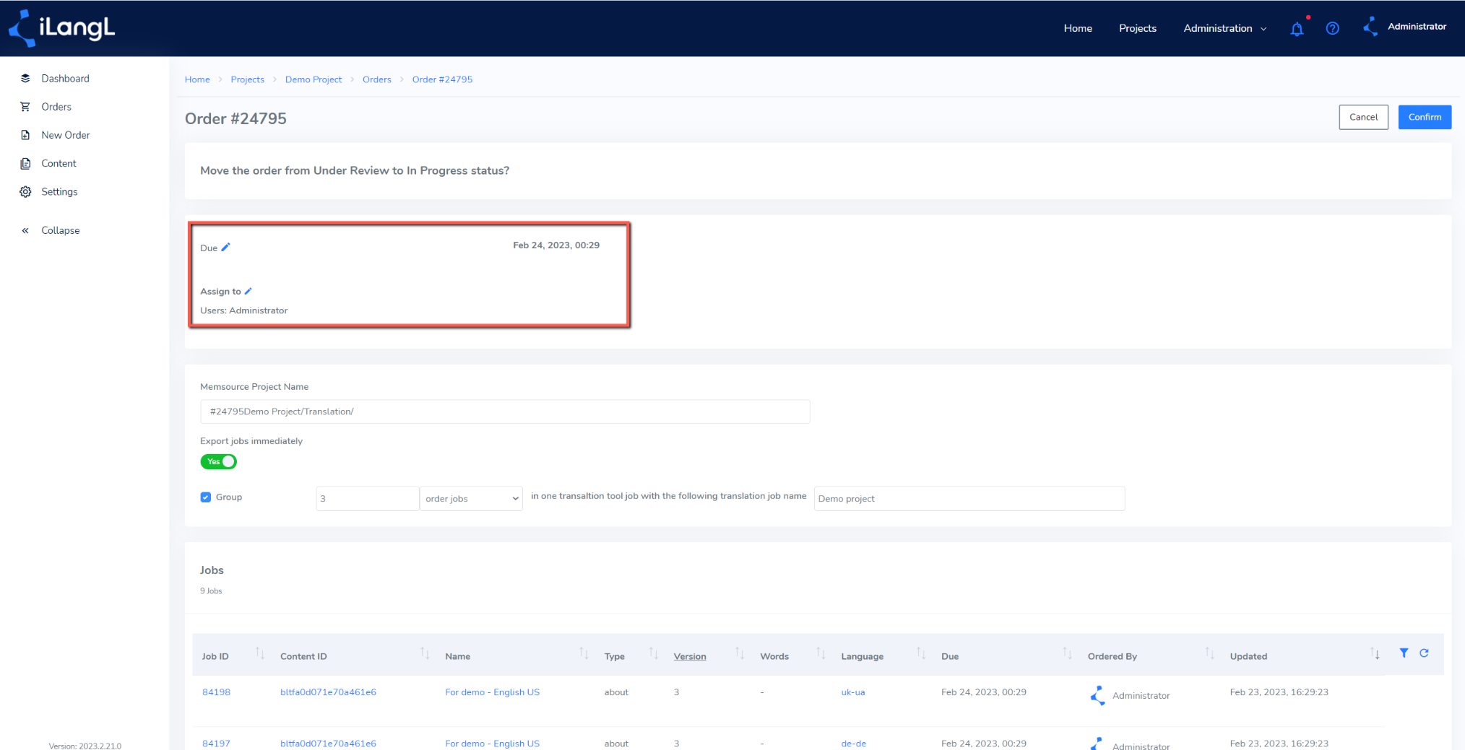Click the Collapse double-arrow icon
This screenshot has height=750, width=1465.
25,230
